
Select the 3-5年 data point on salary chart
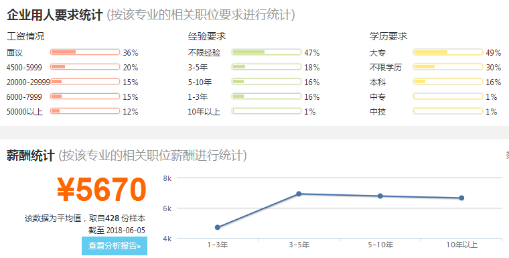[x=299, y=194]
